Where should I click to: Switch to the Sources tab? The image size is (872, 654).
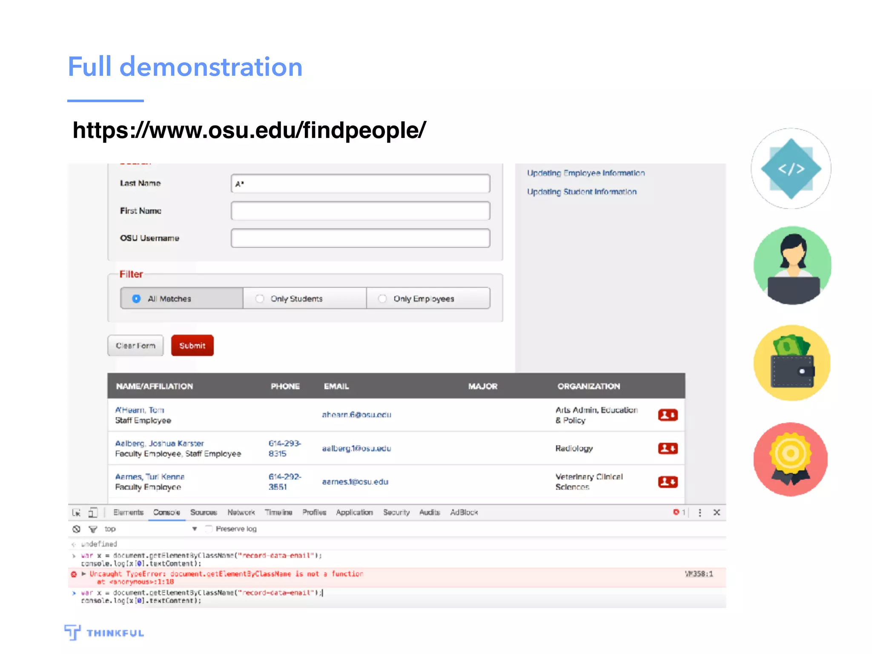tap(204, 513)
